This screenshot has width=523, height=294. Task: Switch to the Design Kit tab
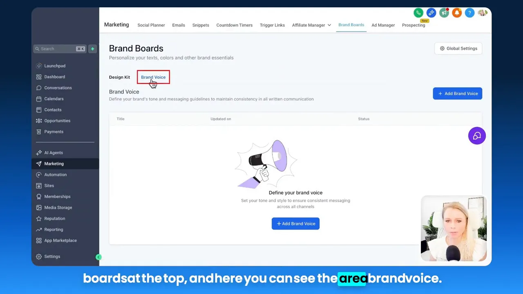point(119,77)
